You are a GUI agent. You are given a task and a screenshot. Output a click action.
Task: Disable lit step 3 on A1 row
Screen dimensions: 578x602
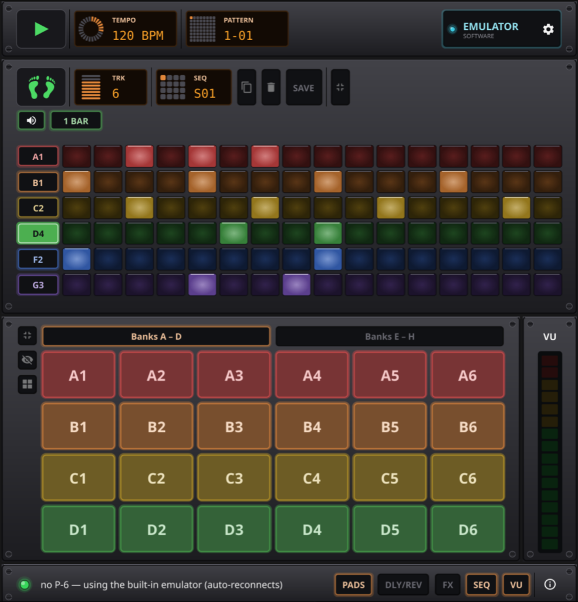(140, 156)
